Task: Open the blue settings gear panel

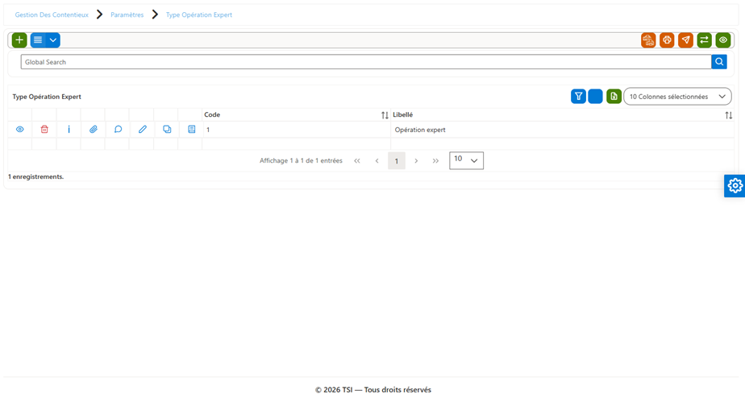Action: click(735, 185)
